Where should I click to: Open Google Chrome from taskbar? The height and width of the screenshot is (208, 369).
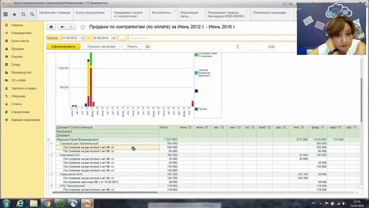[x=47, y=203]
